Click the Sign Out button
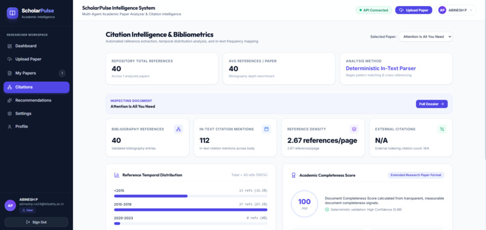 tap(37, 222)
